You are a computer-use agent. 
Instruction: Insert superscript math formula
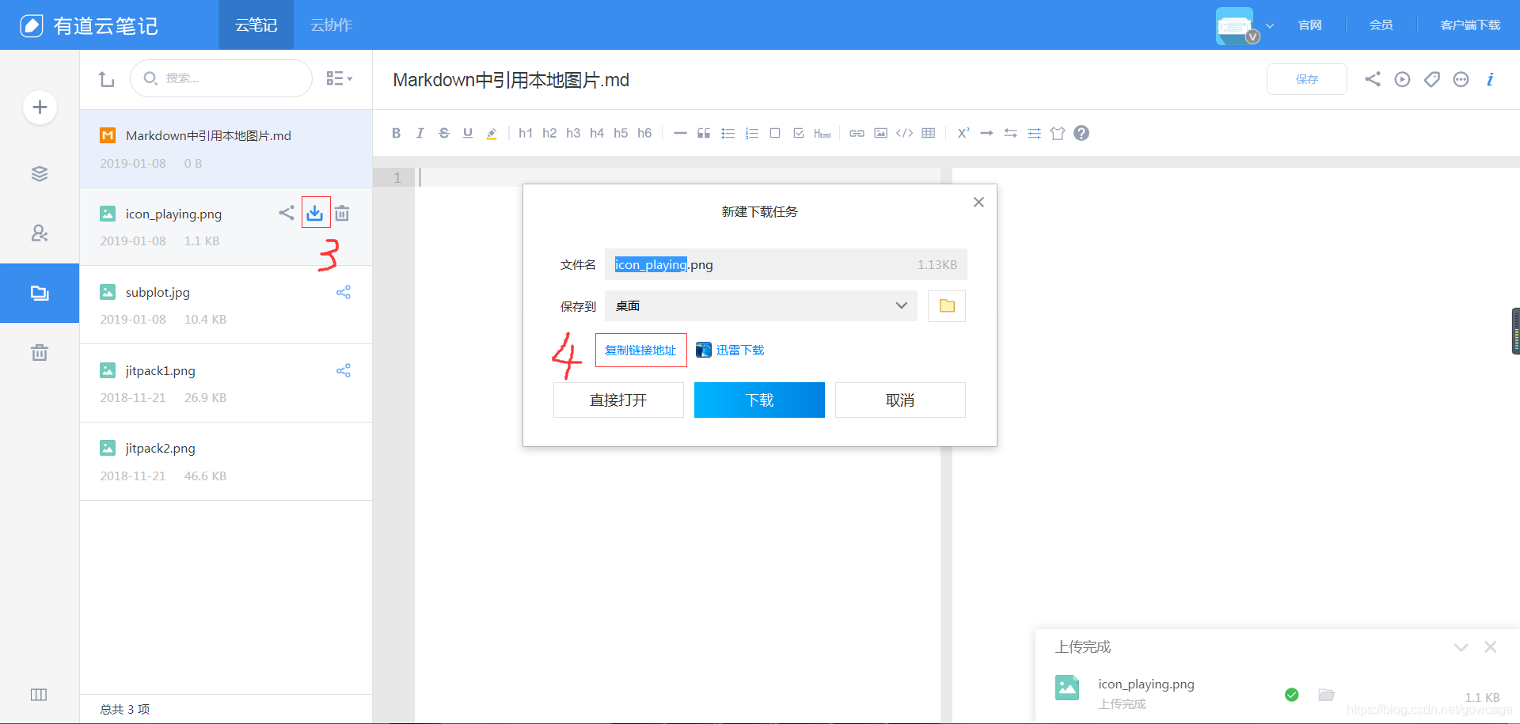click(x=963, y=133)
